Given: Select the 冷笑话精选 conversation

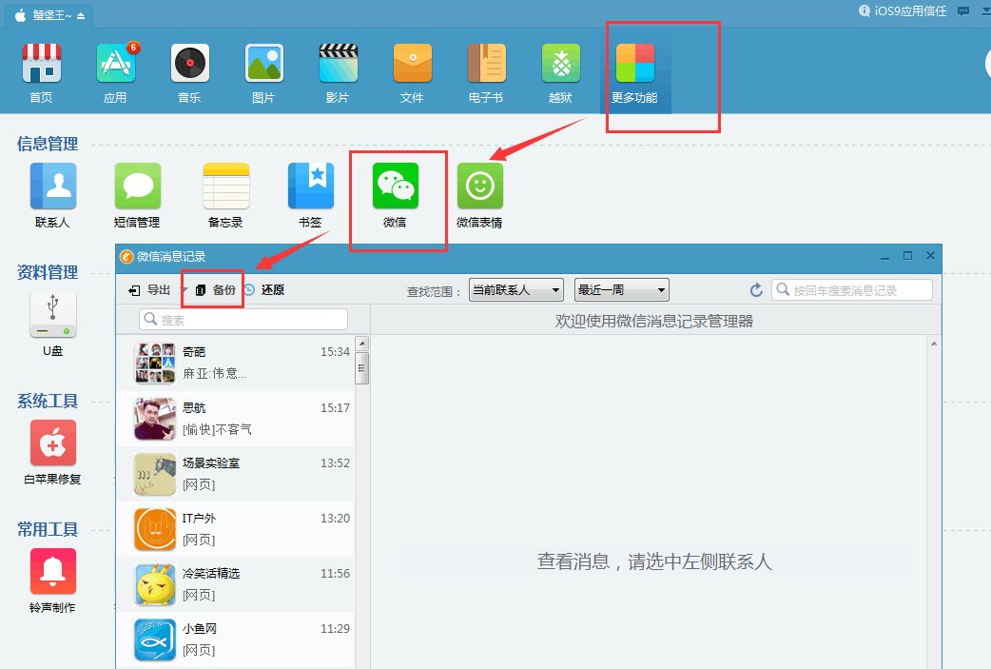Looking at the screenshot, I should click(235, 584).
